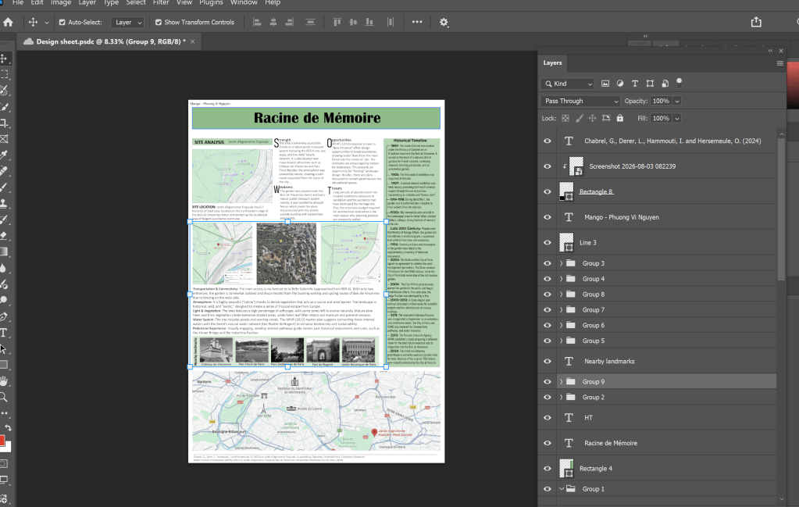Screen dimensions: 799x507
Task: Filter layers by smart objects icon
Action: pos(665,84)
